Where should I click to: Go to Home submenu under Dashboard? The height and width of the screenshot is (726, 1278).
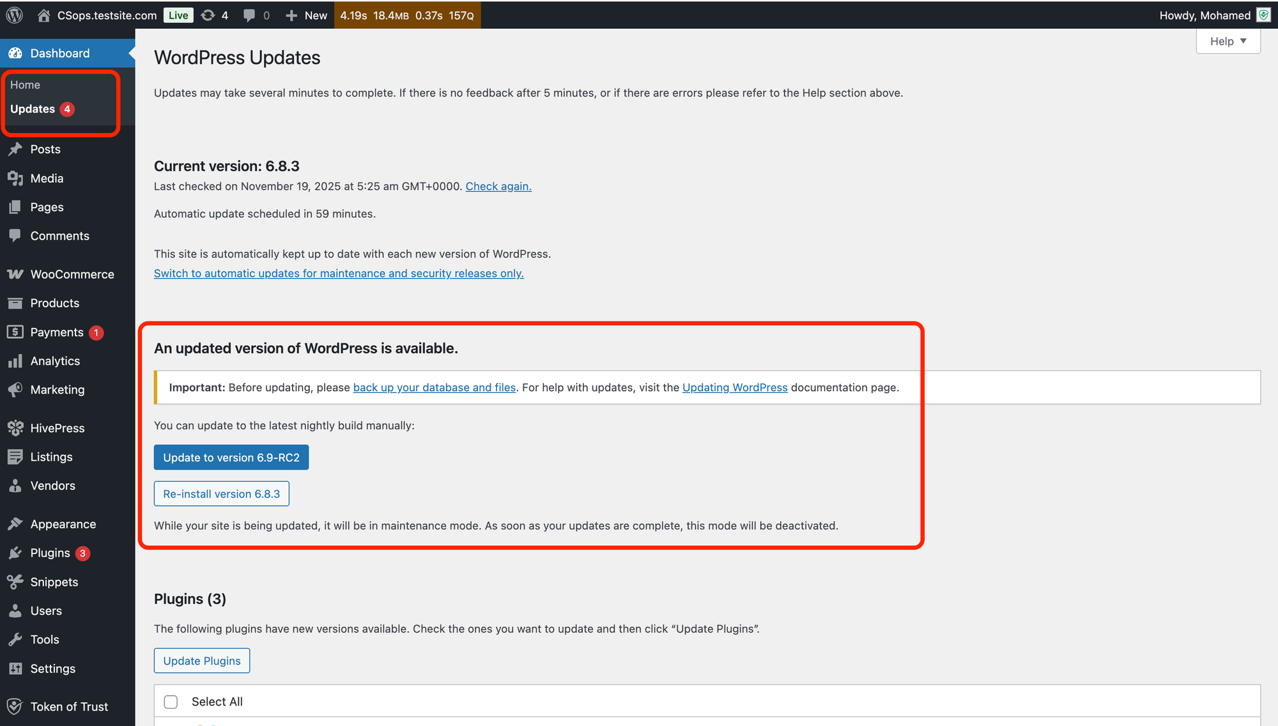25,85
